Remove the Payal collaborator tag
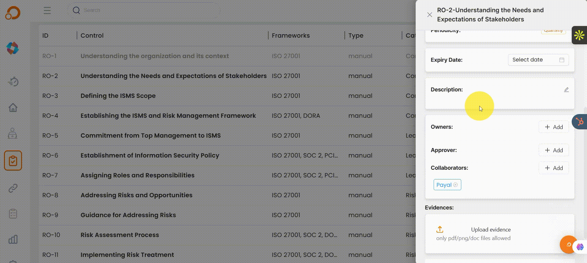 click(455, 185)
